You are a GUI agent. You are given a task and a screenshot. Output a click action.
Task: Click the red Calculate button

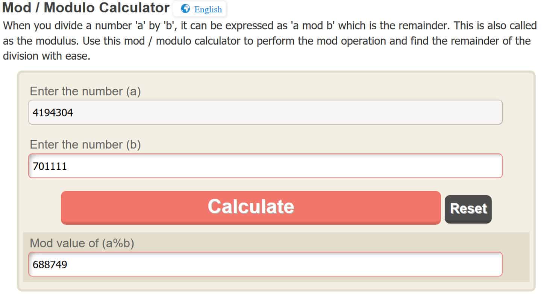pyautogui.click(x=251, y=207)
